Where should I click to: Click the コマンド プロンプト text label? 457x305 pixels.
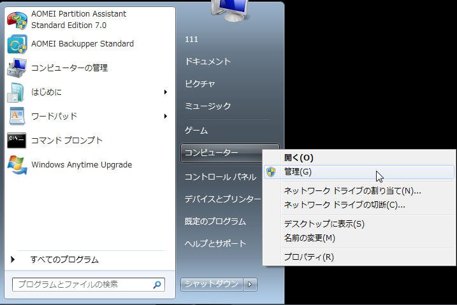tap(67, 140)
